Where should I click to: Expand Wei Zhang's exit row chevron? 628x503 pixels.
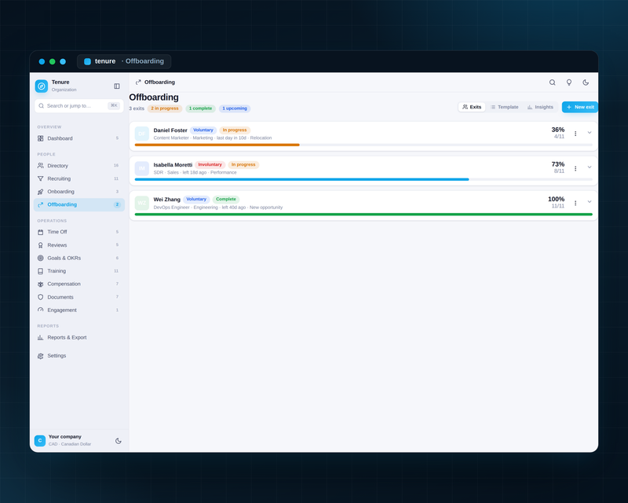[590, 202]
